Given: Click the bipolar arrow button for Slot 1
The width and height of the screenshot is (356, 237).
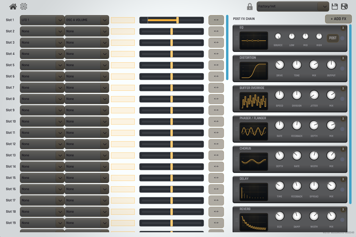Looking at the screenshot, I should coord(216,20).
